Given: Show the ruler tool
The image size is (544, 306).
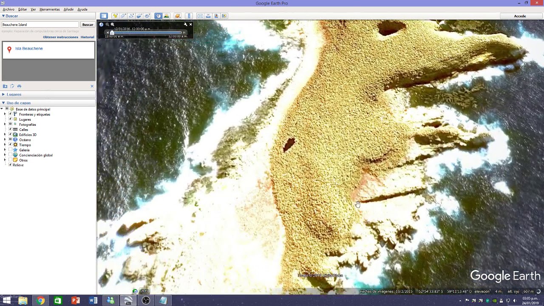Looking at the screenshot, I should 189,16.
